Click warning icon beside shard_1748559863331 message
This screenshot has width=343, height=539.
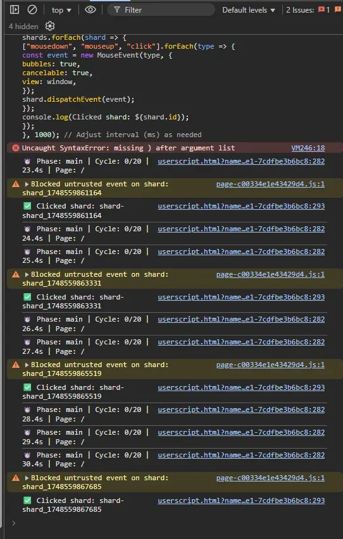point(16,275)
